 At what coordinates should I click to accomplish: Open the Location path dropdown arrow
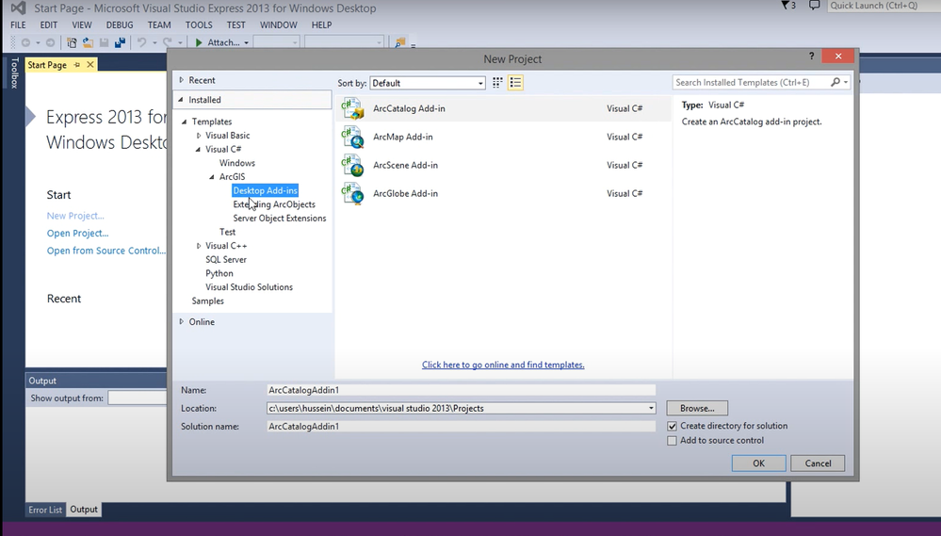click(x=651, y=408)
